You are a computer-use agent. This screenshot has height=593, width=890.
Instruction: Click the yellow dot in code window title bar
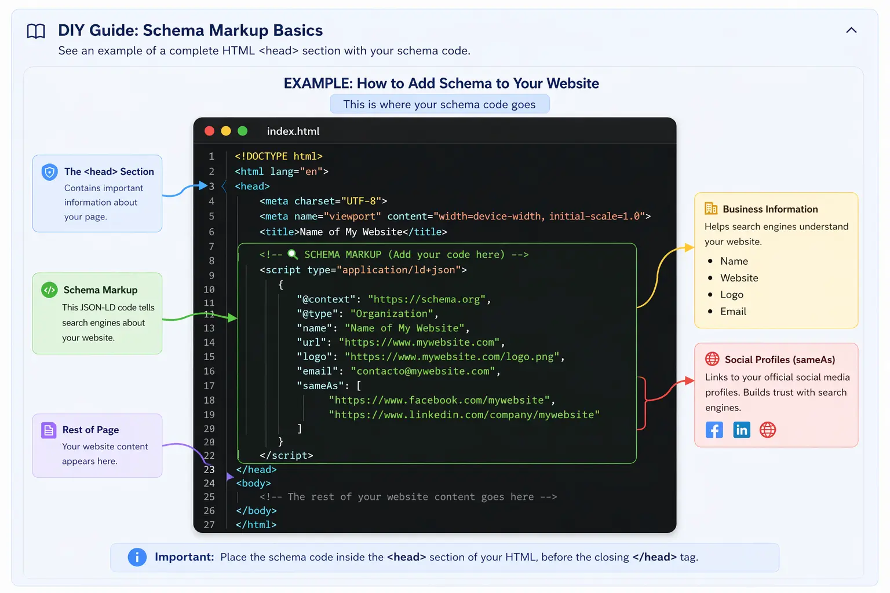226,131
